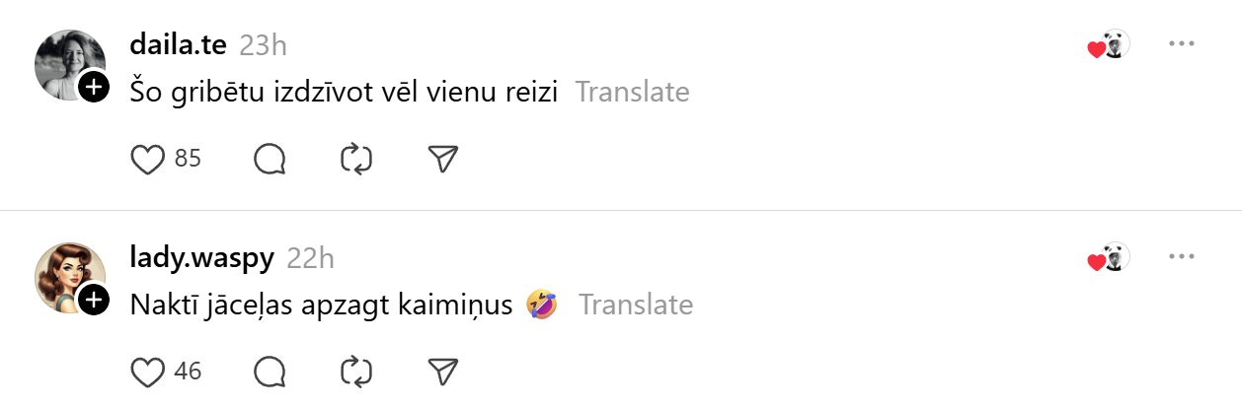Open the more options menu for daila.te's post
The height and width of the screenshot is (408, 1242).
tap(1182, 44)
